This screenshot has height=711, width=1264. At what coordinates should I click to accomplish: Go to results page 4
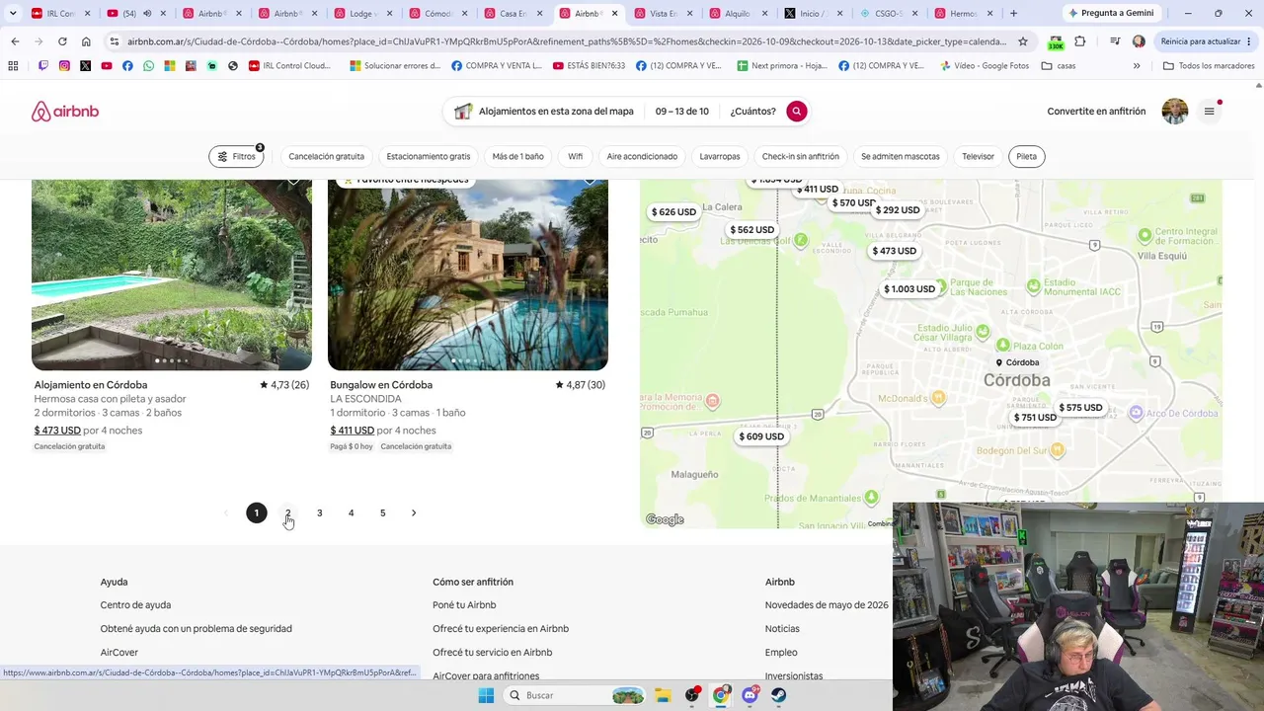(x=352, y=513)
